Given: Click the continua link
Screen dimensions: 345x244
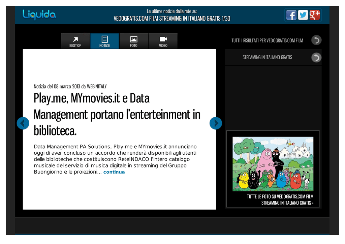Looking at the screenshot, I should click(x=114, y=172).
